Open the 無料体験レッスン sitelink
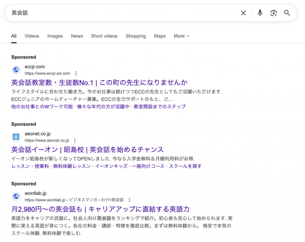 coord(72,166)
